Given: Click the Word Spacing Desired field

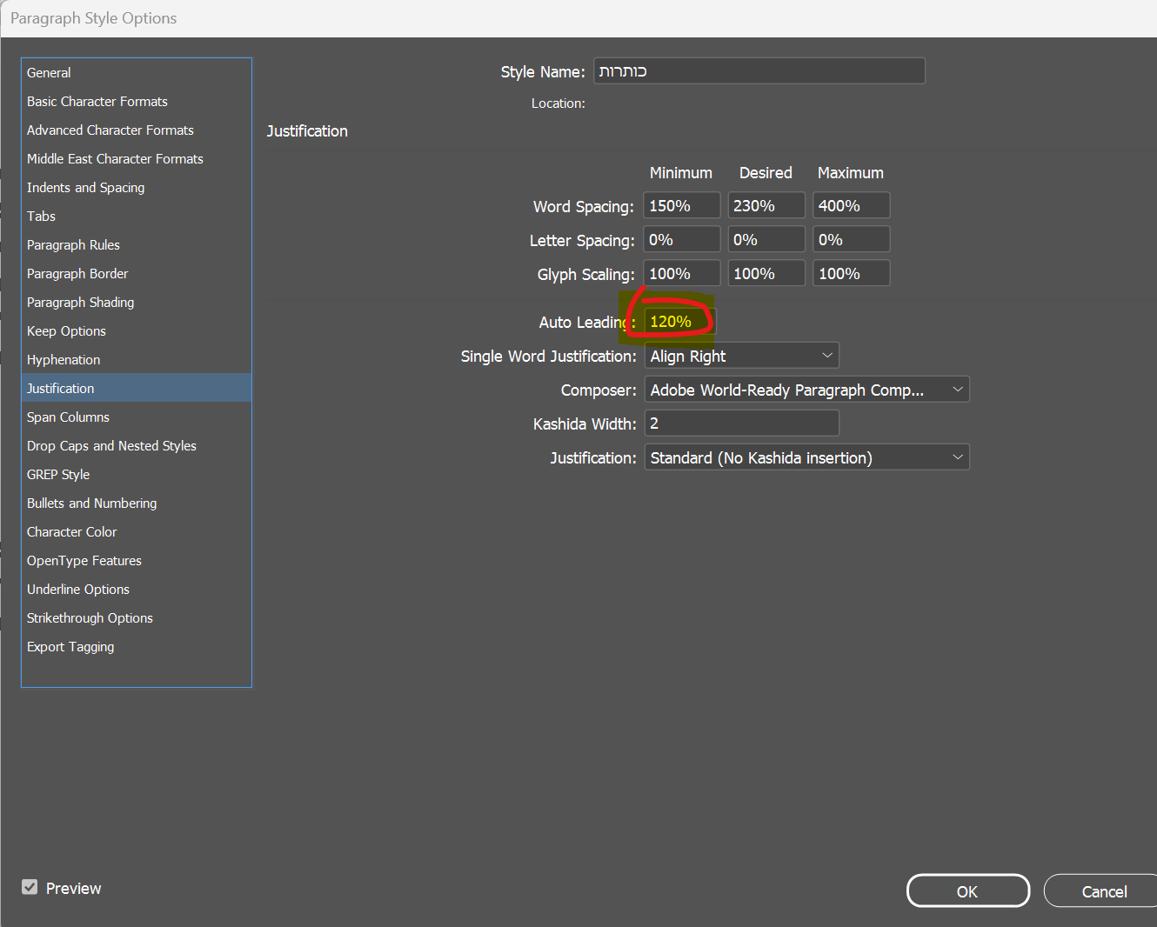Looking at the screenshot, I should point(766,206).
